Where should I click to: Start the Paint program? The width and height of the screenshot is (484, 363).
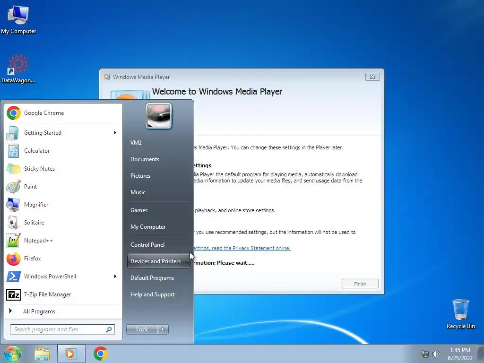(63, 187)
